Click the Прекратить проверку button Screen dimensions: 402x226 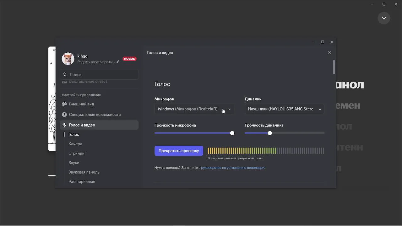(x=179, y=151)
